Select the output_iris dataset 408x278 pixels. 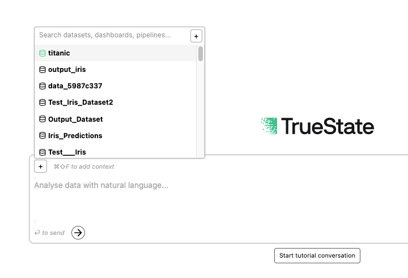click(116, 70)
